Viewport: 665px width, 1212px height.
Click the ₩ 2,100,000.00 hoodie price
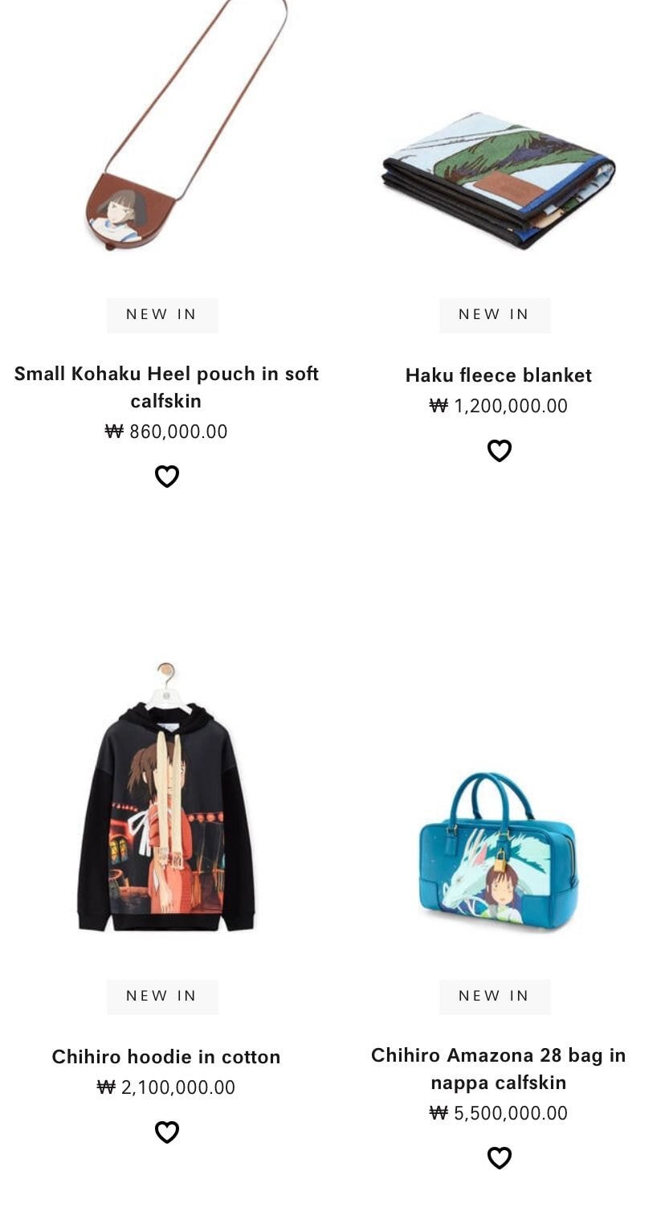pyautogui.click(x=166, y=1087)
